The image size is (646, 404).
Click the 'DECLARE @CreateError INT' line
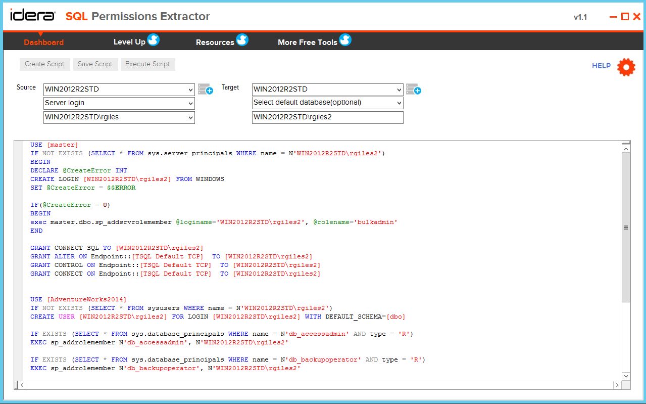[79, 170]
